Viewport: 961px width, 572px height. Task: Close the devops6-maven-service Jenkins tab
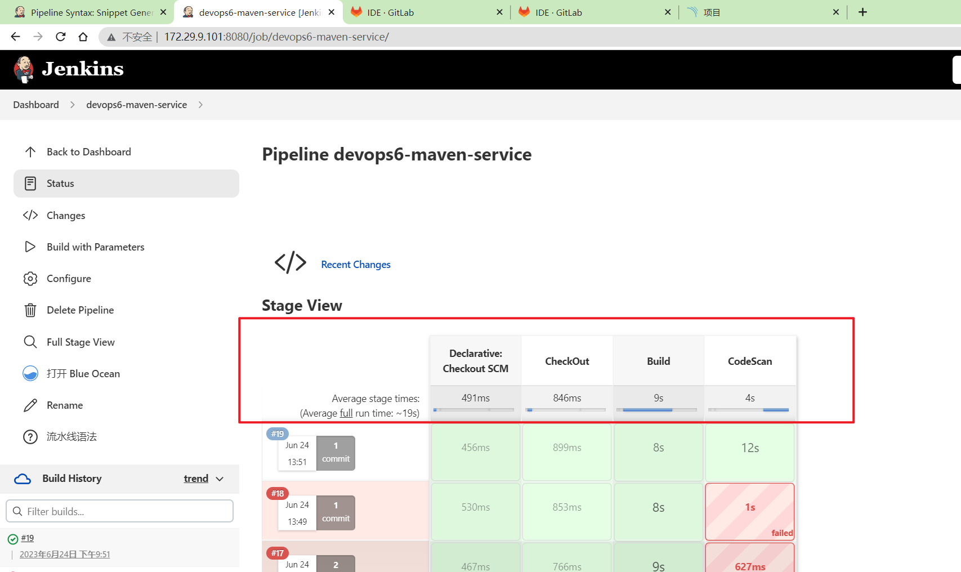coord(332,12)
